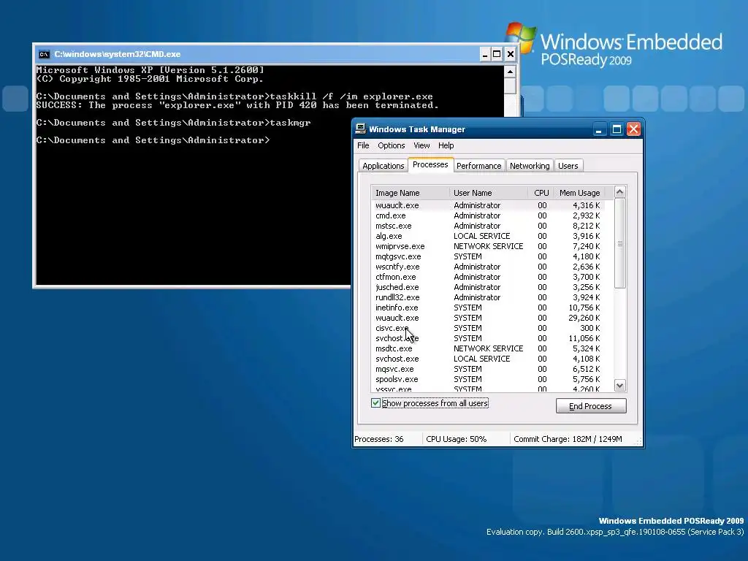The width and height of the screenshot is (748, 561).
Task: Close the Windows Task Manager window
Action: (633, 129)
